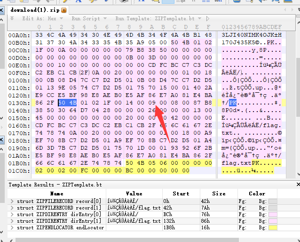Click address label 00B0h:
The height and width of the screenshot is (242, 300).
pos(19,43)
